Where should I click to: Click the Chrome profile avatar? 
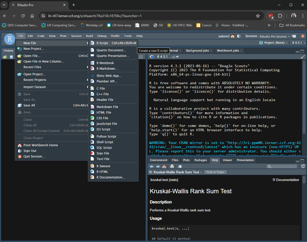pos(294,16)
